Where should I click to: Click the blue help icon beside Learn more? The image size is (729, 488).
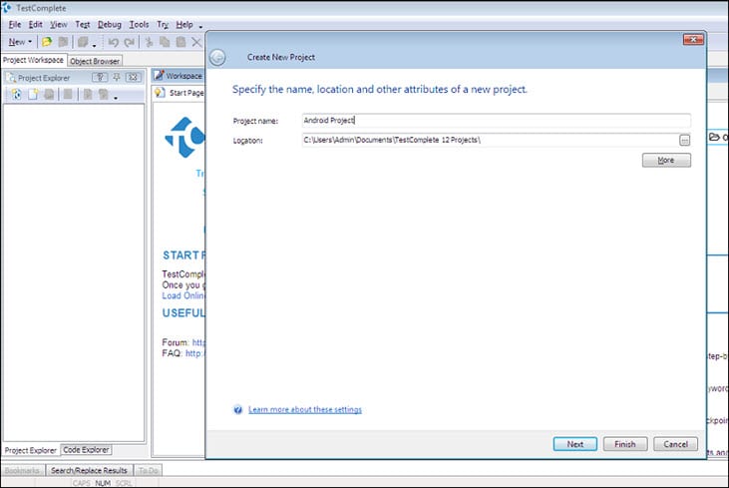[x=238, y=409]
